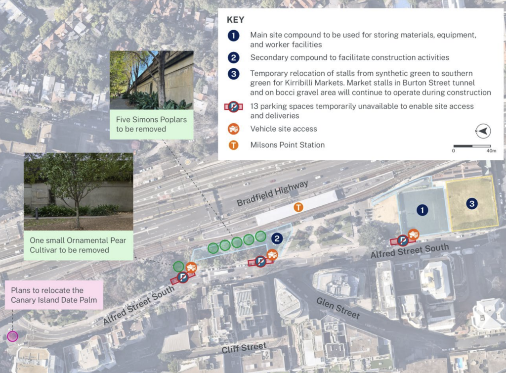Click the orange vehicle site access key icon
Viewport: 506px width, 373px height.
(233, 129)
